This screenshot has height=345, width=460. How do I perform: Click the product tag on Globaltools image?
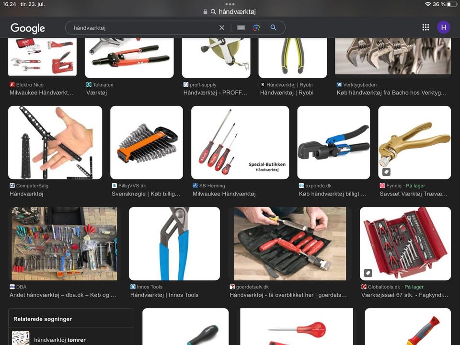pos(368,273)
